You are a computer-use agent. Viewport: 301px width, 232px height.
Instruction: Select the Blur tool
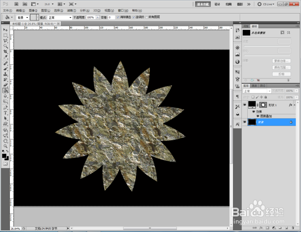point(5,96)
